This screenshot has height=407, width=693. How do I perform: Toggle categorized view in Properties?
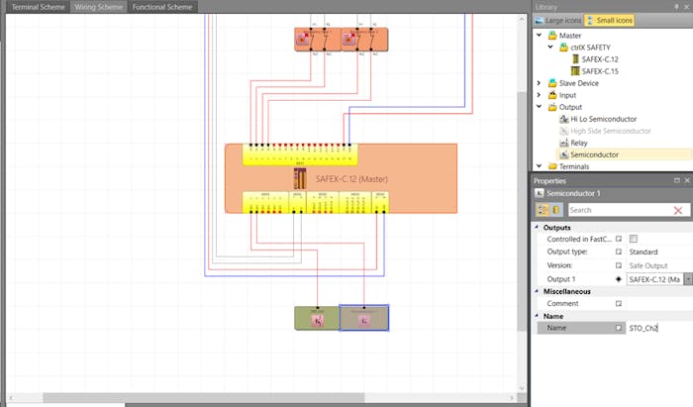[x=543, y=210]
